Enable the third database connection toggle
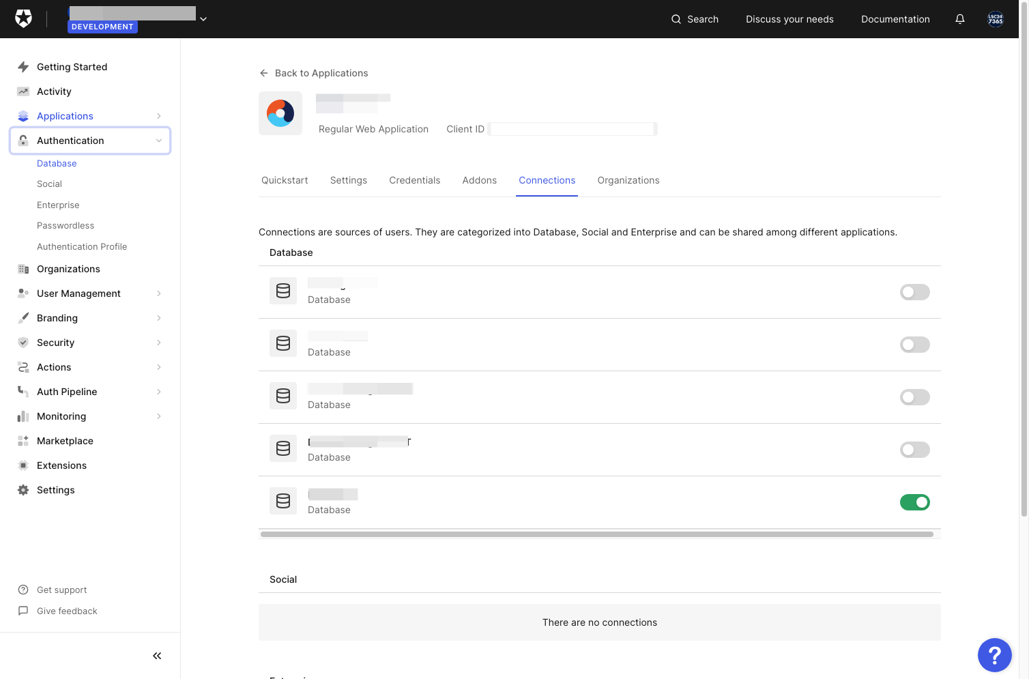 pos(915,397)
